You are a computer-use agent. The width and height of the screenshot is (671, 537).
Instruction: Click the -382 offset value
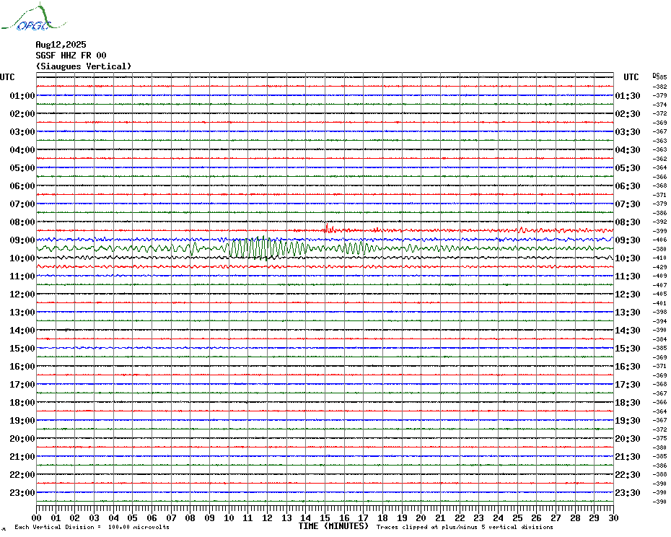(659, 87)
